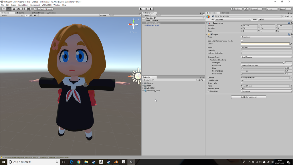Viewport: 293px width, 165px height.
Task: Select the Scale tool in toolbar
Action: click(x=19, y=9)
